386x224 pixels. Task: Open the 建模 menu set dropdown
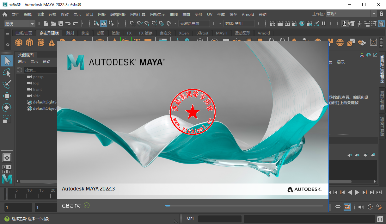(20, 24)
